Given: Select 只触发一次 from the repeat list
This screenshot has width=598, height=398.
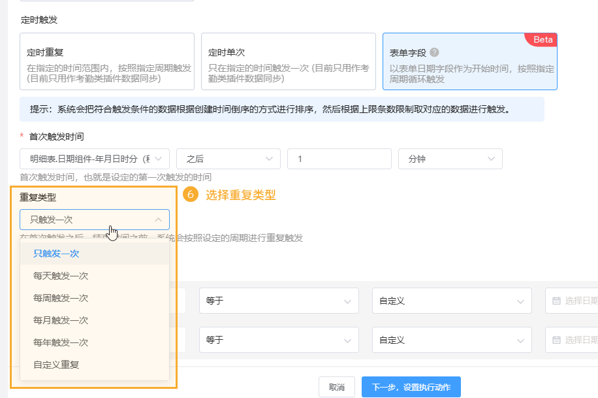Looking at the screenshot, I should (x=56, y=254).
